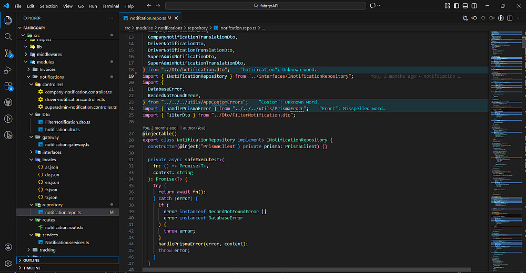This screenshot has height=273, width=526.
Task: Click the Accounts icon in activity bar
Action: click(8, 247)
